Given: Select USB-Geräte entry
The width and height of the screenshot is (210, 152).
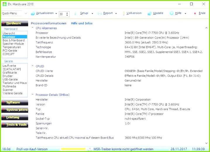Looking at the screenshot, I should click(x=10, y=79).
